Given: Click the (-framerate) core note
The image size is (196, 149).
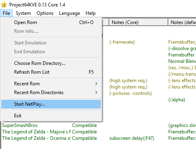Looking at the screenshot, I should [122, 42].
